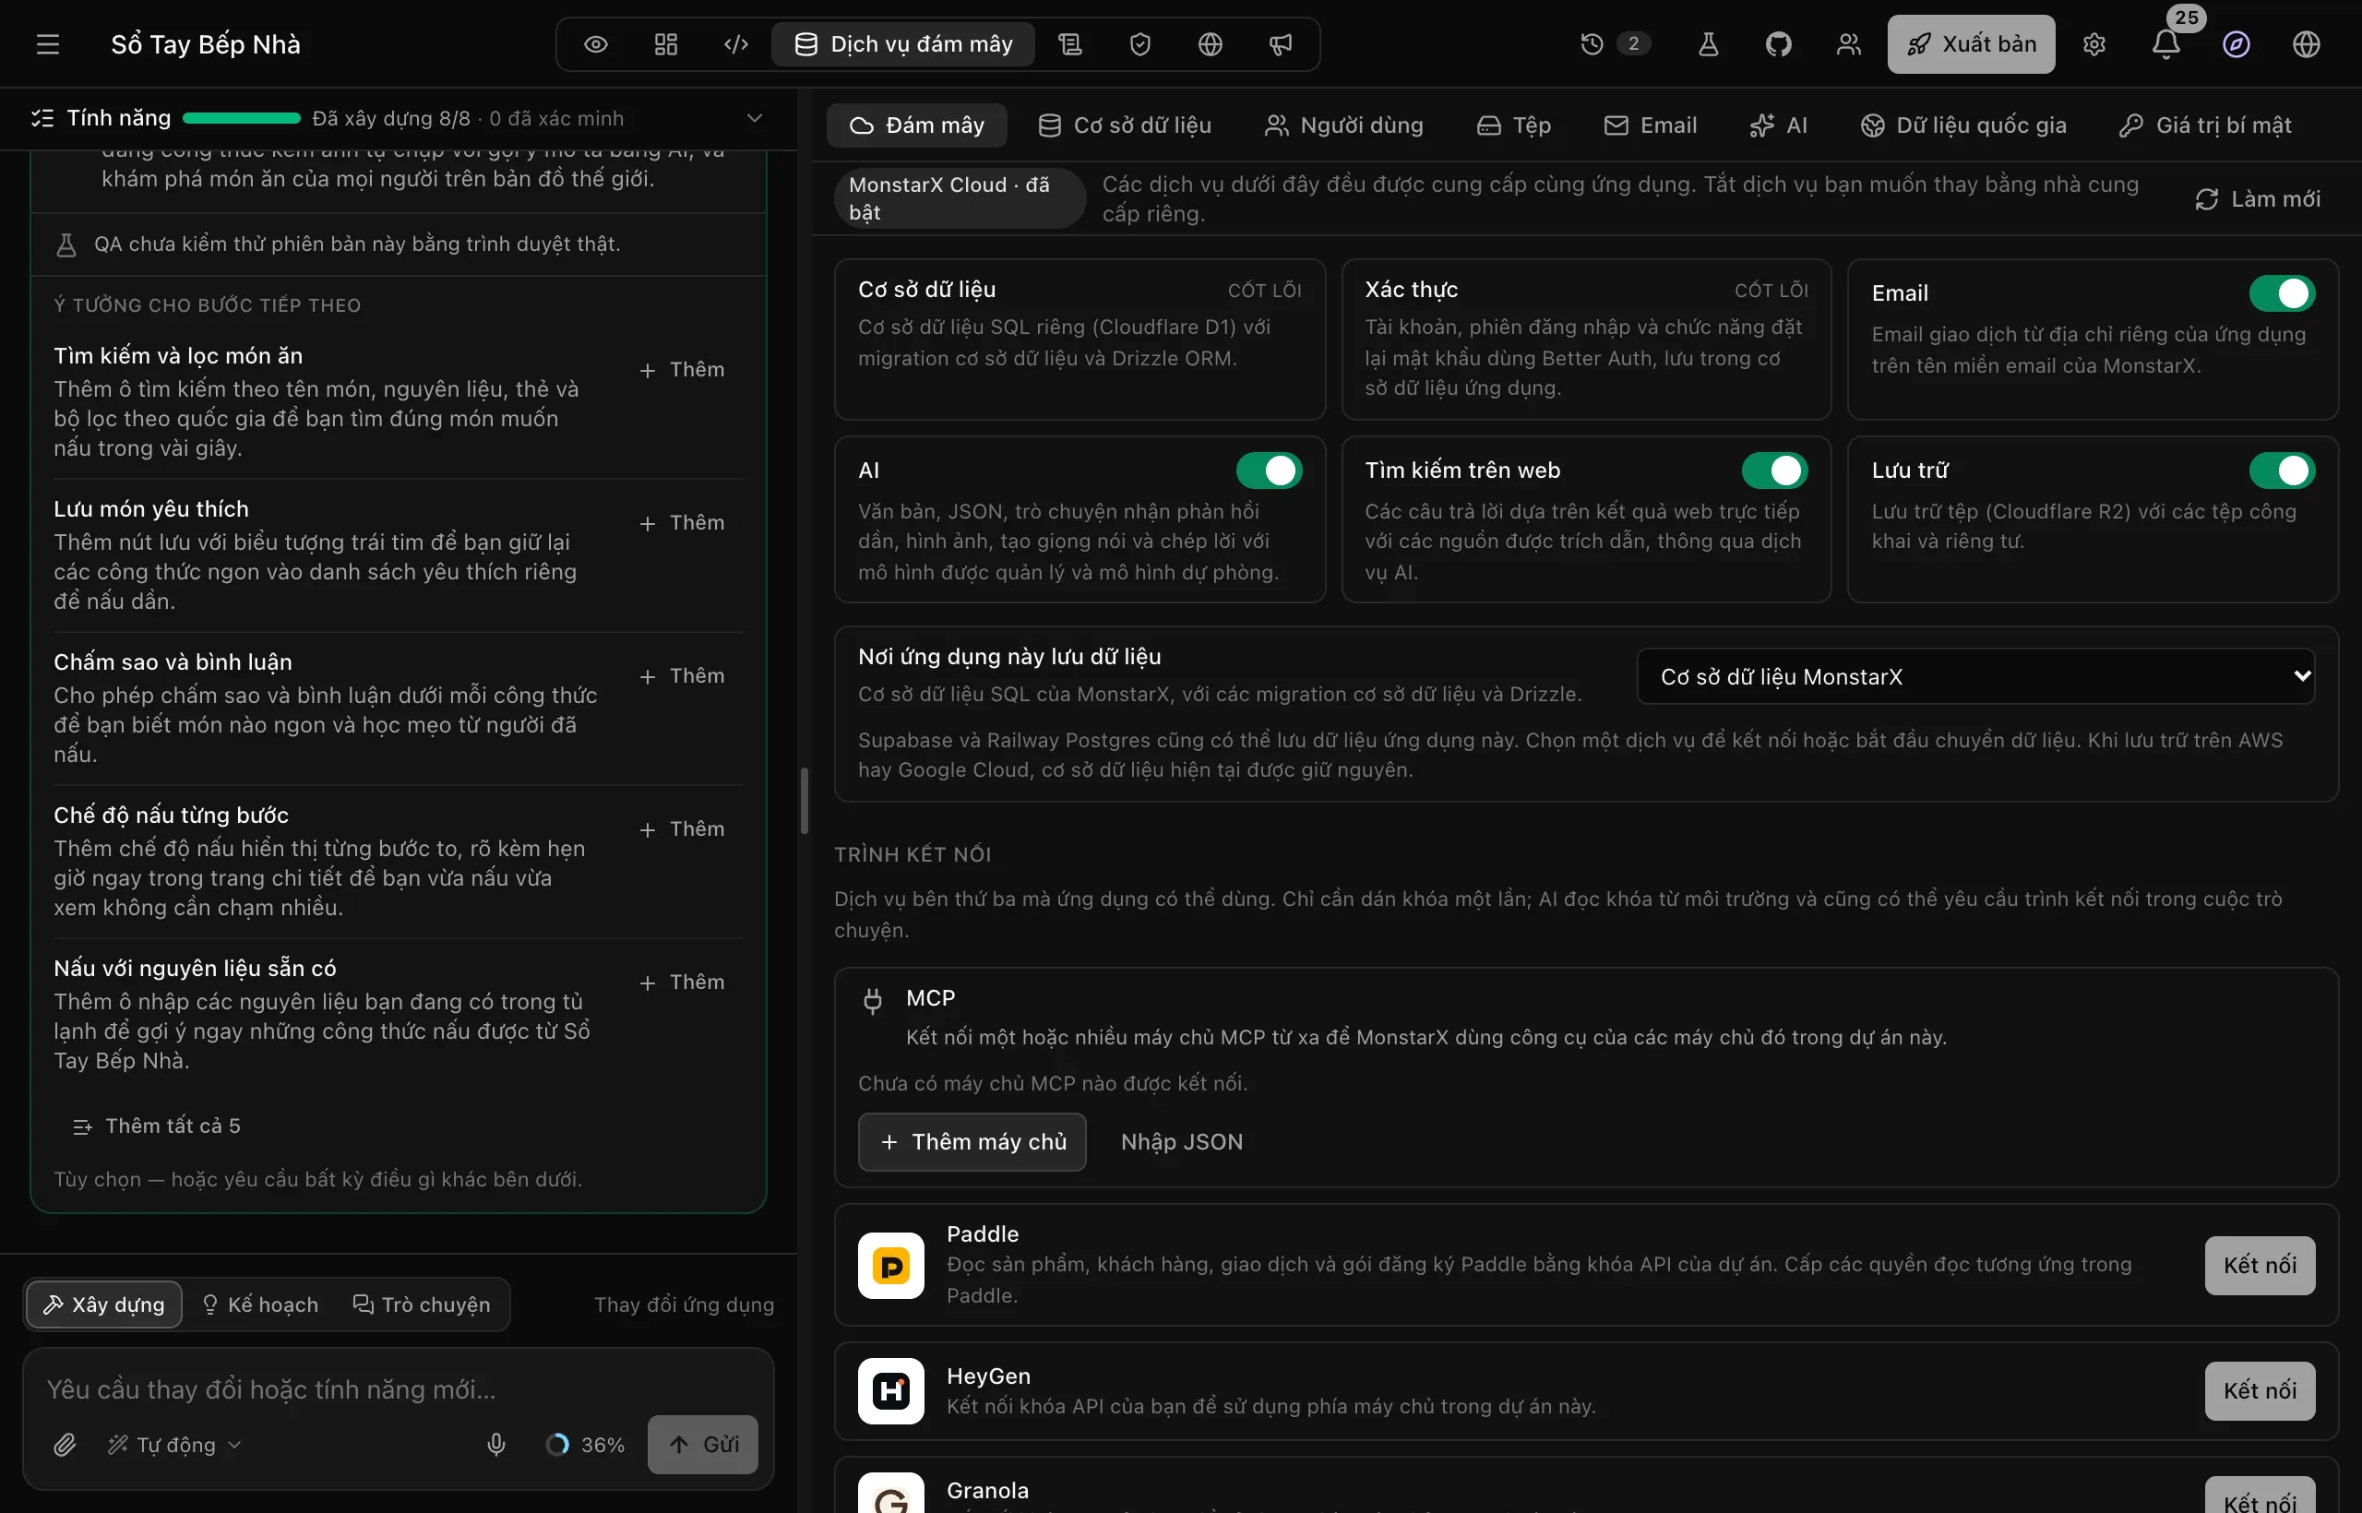This screenshot has height=1513, width=2362.
Task: Connect Paddle with Kết nối button
Action: coord(2260,1266)
